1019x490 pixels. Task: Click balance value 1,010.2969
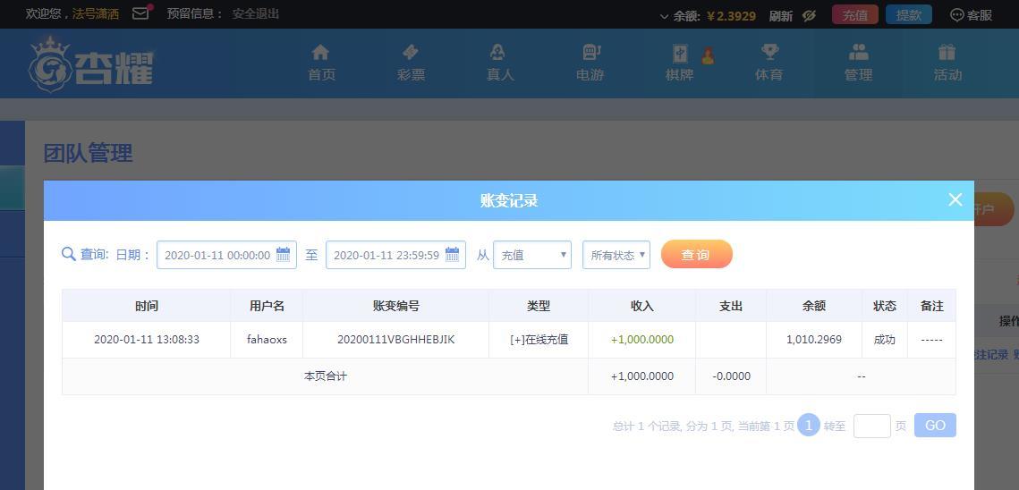click(813, 340)
